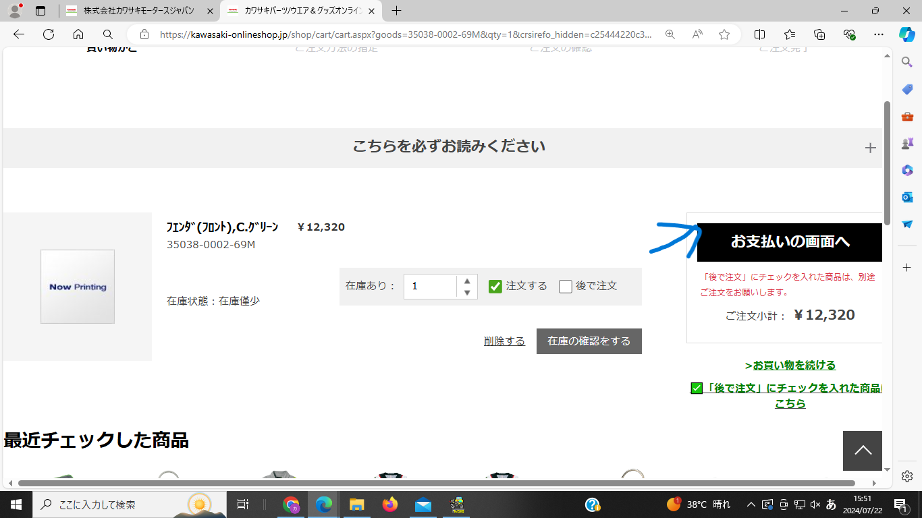Open the notification center icon
Viewport: 922px width, 518px height.
tap(900, 505)
